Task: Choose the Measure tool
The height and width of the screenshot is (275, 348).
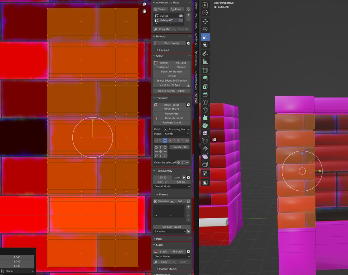Action: click(205, 62)
